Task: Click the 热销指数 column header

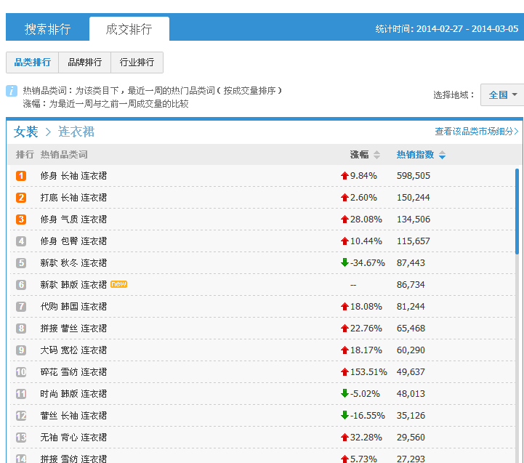Action: coord(415,154)
